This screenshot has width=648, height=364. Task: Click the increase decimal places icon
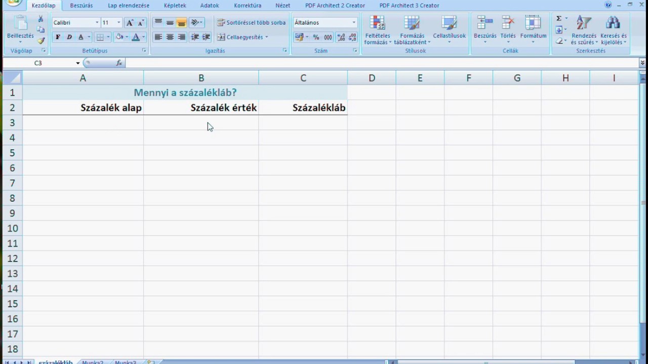click(341, 37)
